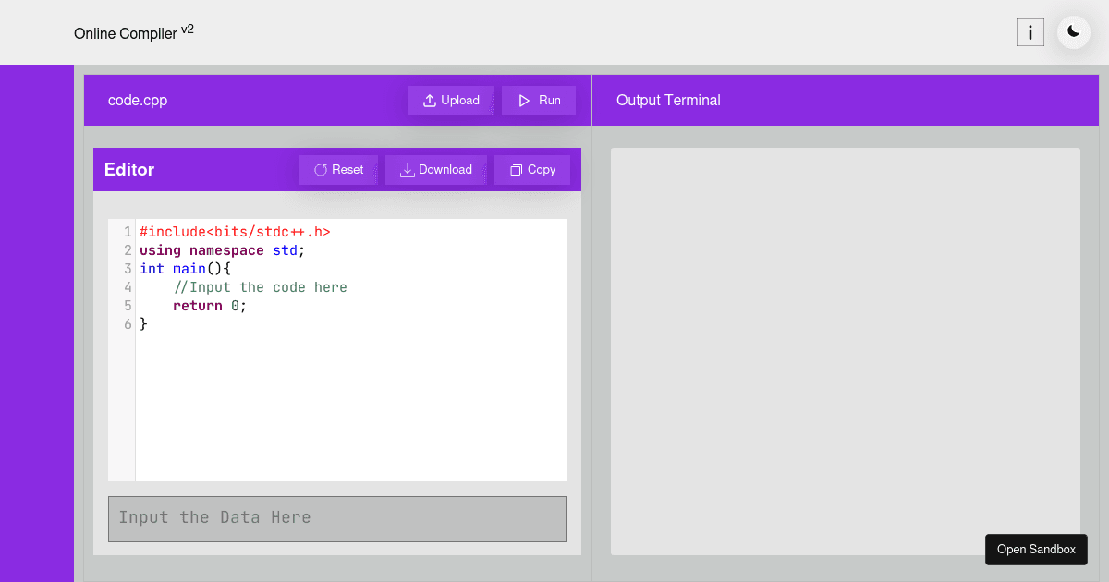Click line number 5 in the editor
This screenshot has height=582, width=1109.
pyautogui.click(x=128, y=305)
